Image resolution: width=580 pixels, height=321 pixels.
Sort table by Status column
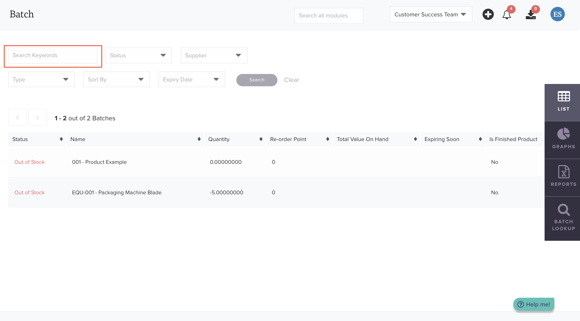[x=61, y=139]
